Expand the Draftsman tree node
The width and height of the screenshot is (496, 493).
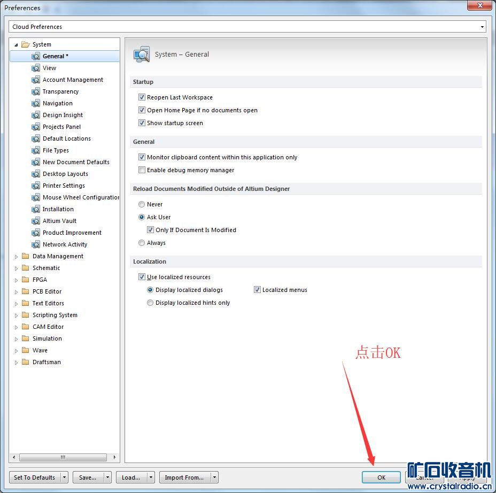pyautogui.click(x=16, y=363)
